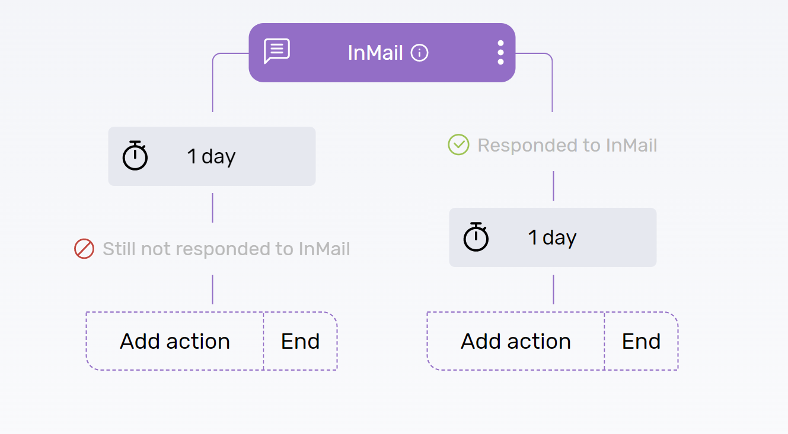Click Add action under Still not responded branch
788x434 pixels.
tap(176, 341)
